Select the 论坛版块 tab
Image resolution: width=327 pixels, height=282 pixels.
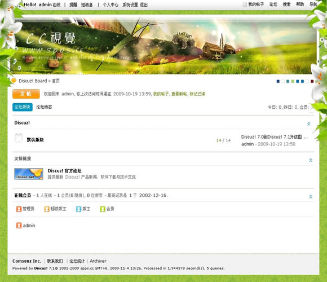click(23, 107)
